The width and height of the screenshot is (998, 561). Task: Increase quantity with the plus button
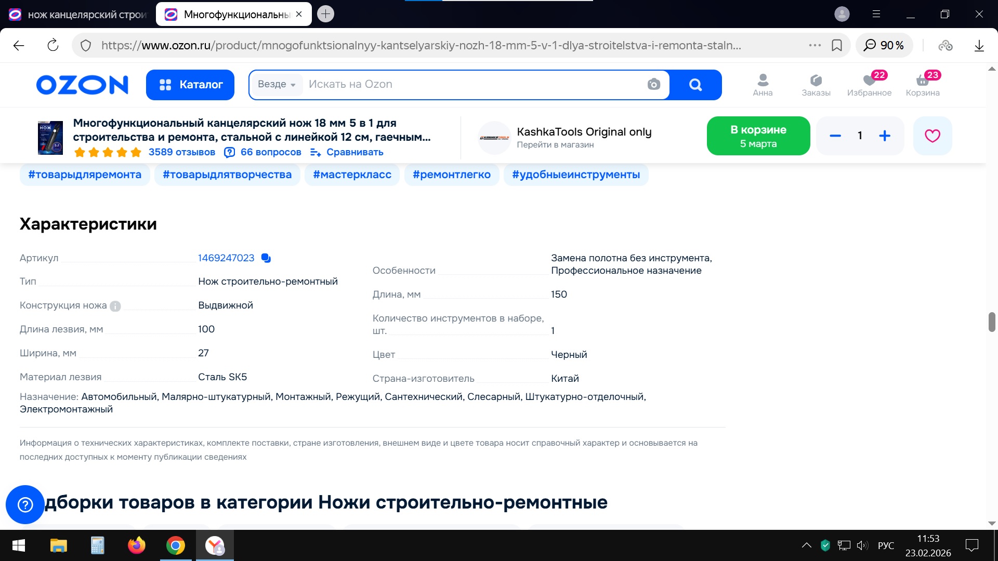coord(885,136)
